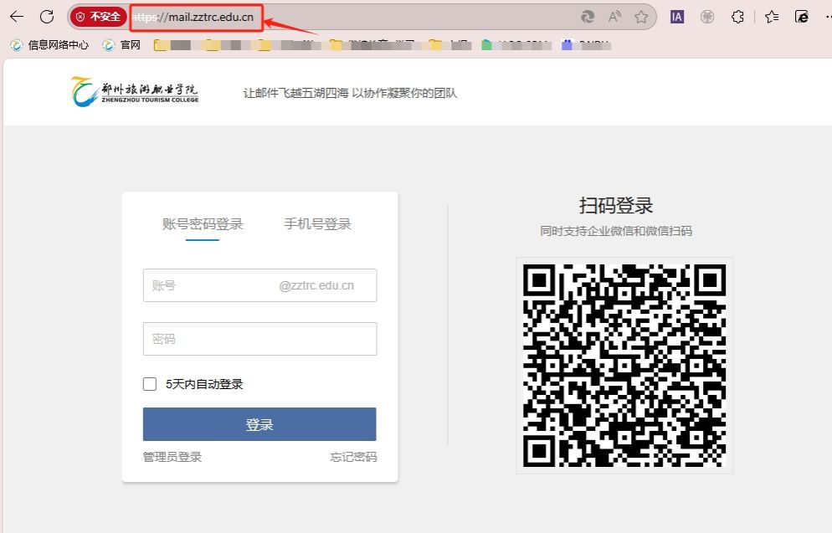Click the purple IA extension icon
Screen dimensions: 832x533
point(677,17)
